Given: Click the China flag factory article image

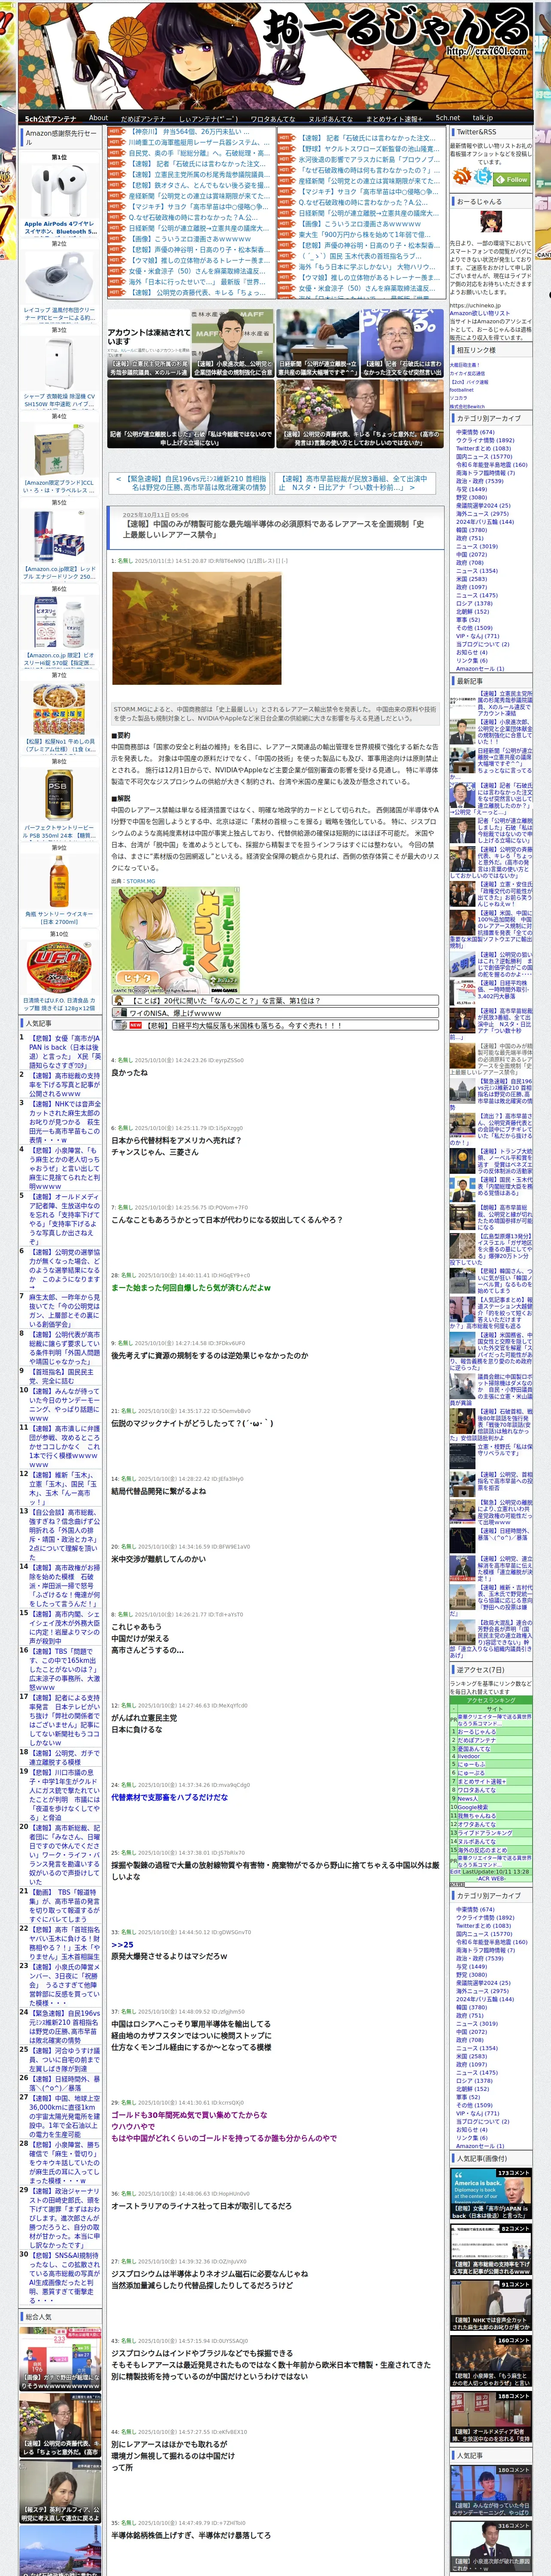Looking at the screenshot, I should [x=196, y=628].
